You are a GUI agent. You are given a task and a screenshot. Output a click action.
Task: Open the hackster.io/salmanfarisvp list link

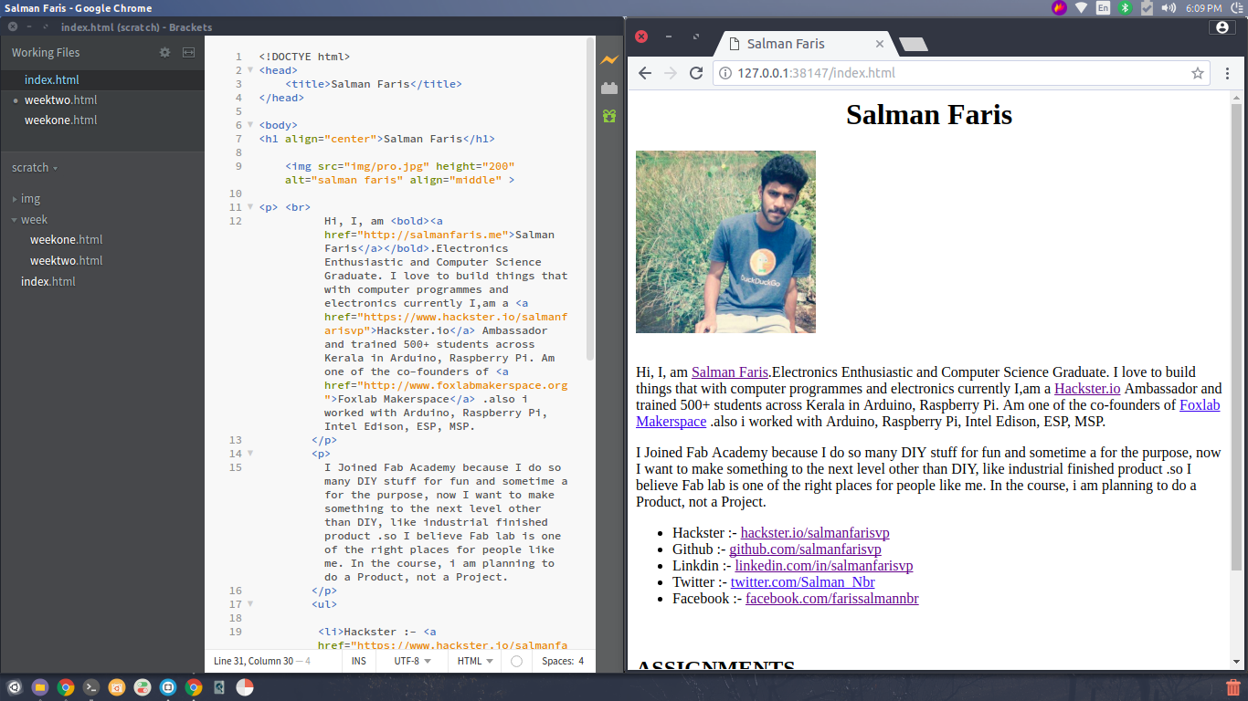click(x=815, y=533)
